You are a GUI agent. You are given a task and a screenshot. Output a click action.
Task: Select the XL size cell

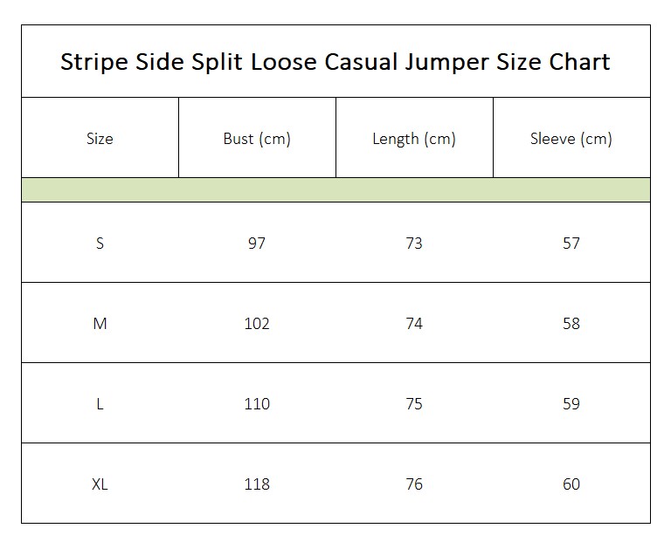coord(100,484)
